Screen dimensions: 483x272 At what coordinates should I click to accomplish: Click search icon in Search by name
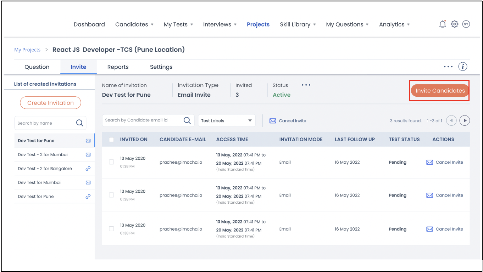(80, 123)
